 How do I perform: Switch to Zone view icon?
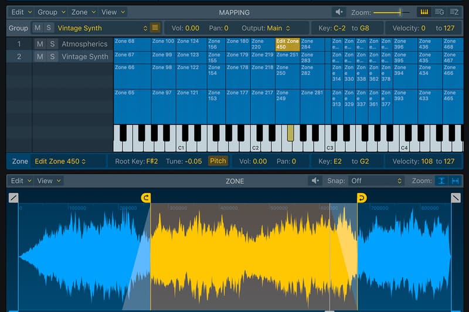click(454, 12)
